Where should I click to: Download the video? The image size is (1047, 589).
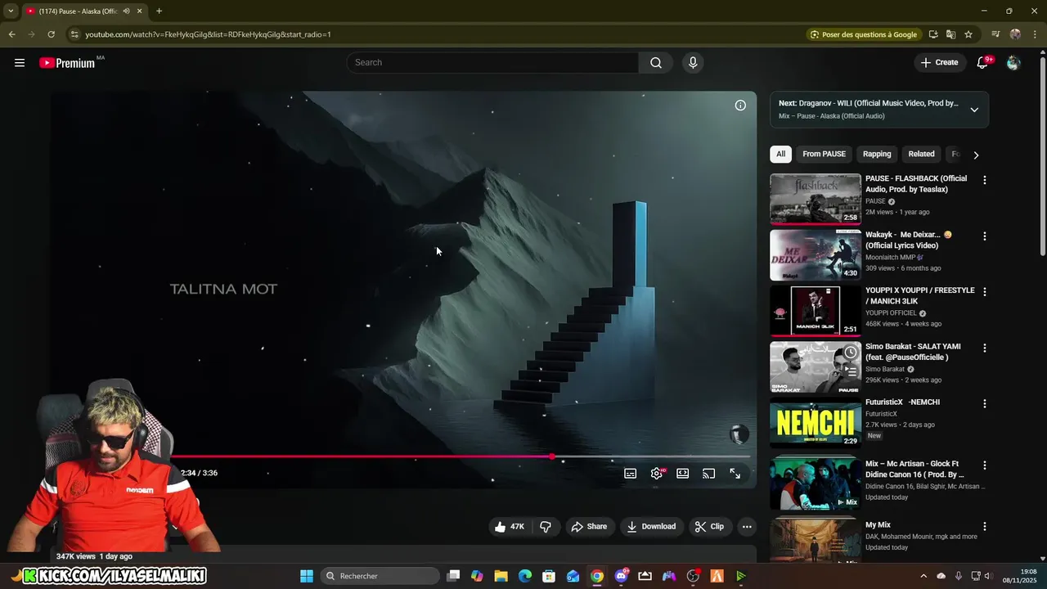tap(651, 527)
